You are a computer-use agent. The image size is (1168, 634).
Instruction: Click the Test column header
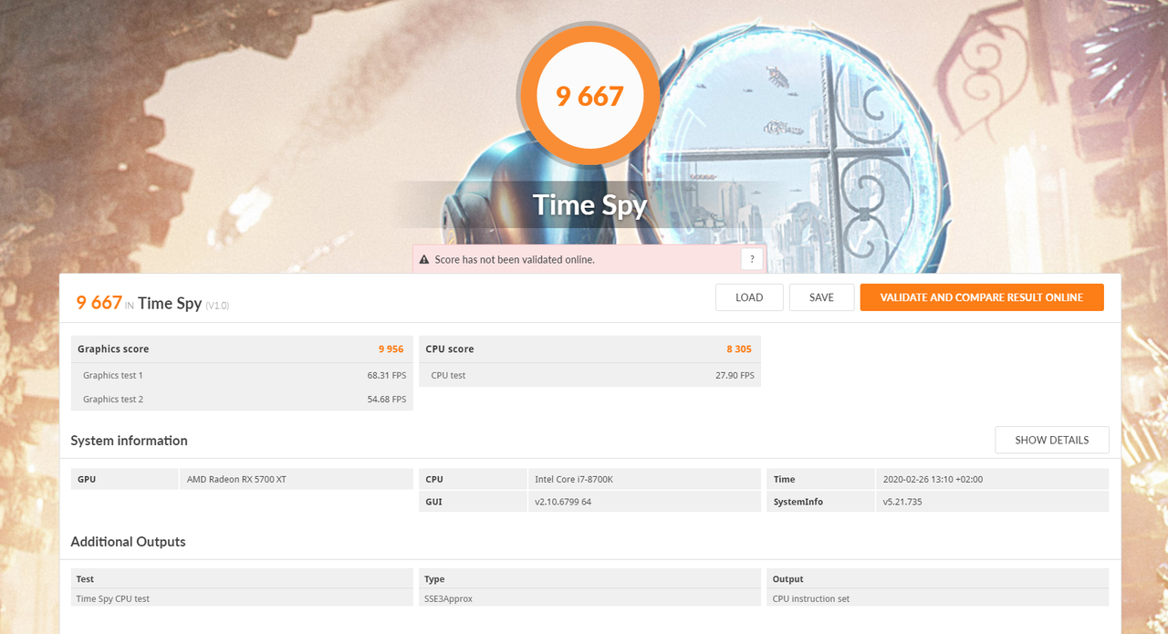click(242, 579)
